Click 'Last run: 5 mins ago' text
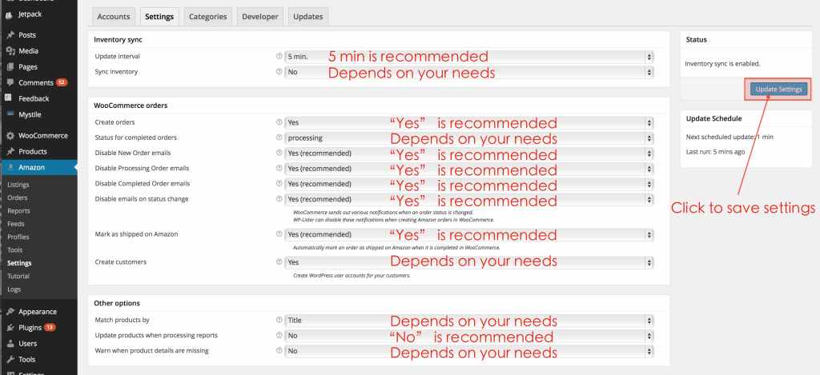This screenshot has height=375, width=820. [x=715, y=152]
